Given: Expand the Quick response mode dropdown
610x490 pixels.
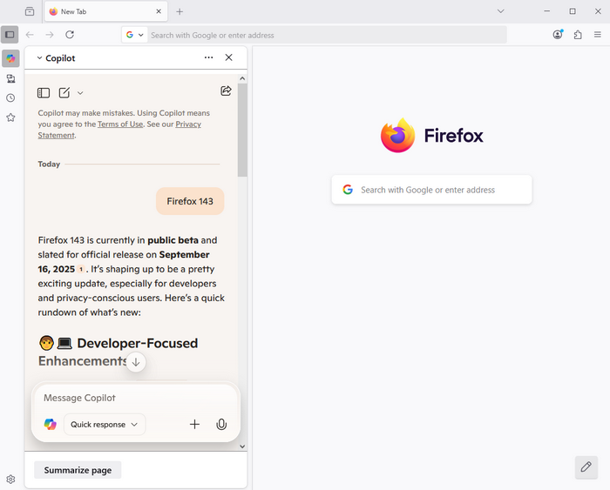Looking at the screenshot, I should pos(105,425).
